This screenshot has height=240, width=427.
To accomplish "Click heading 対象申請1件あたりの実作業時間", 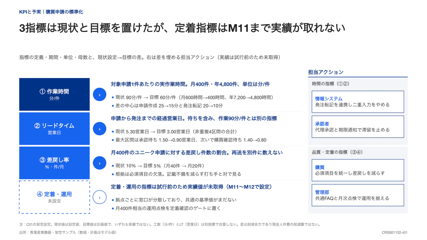I will pyautogui.click(x=190, y=84).
